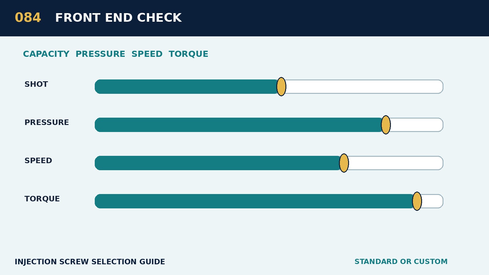Click the SHOT slider's gold handle

[281, 87]
